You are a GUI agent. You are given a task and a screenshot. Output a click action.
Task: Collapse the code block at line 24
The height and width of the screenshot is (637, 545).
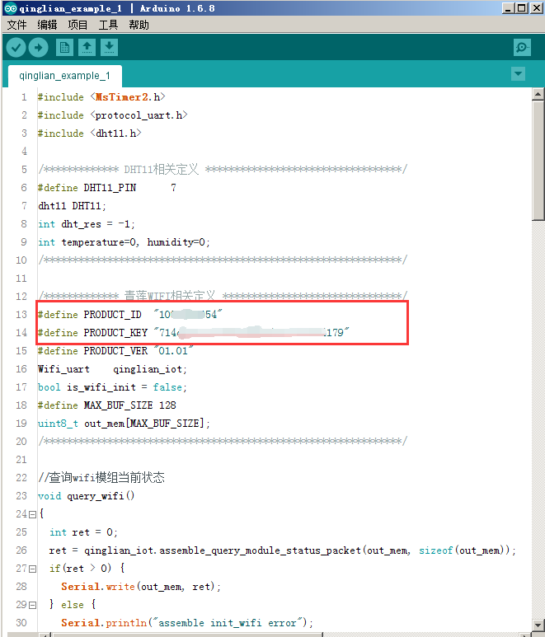point(32,514)
